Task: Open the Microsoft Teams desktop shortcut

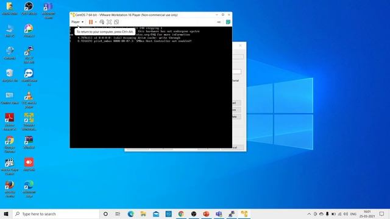Action: (49, 11)
